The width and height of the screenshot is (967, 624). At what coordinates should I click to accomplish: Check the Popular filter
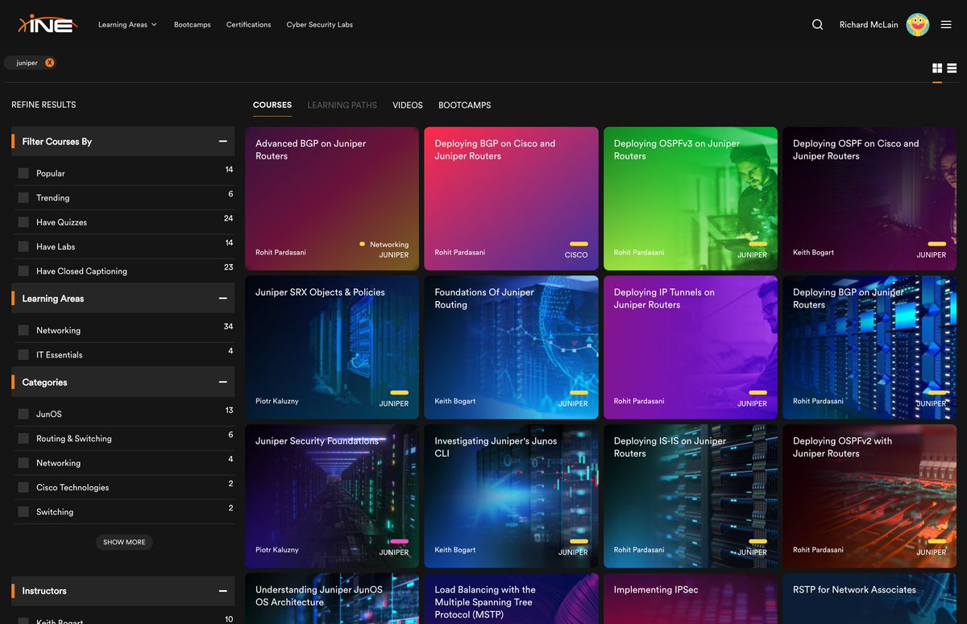[x=23, y=173]
